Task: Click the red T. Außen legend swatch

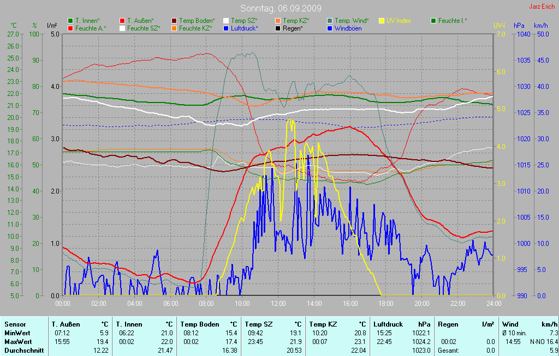Action: click(x=122, y=21)
